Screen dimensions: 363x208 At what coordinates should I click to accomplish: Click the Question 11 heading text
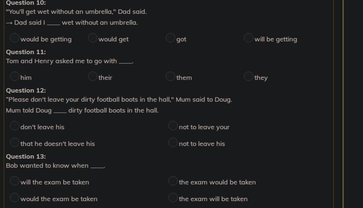click(x=26, y=52)
